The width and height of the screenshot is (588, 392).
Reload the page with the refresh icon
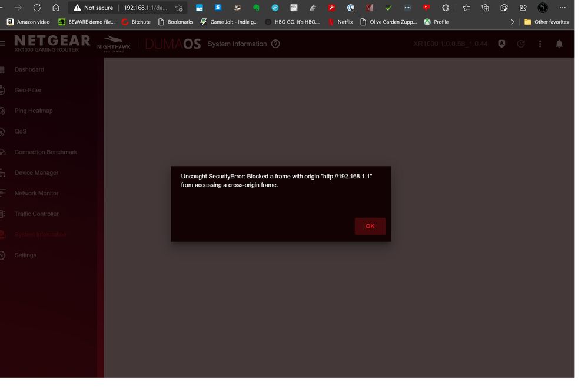[x=36, y=8]
